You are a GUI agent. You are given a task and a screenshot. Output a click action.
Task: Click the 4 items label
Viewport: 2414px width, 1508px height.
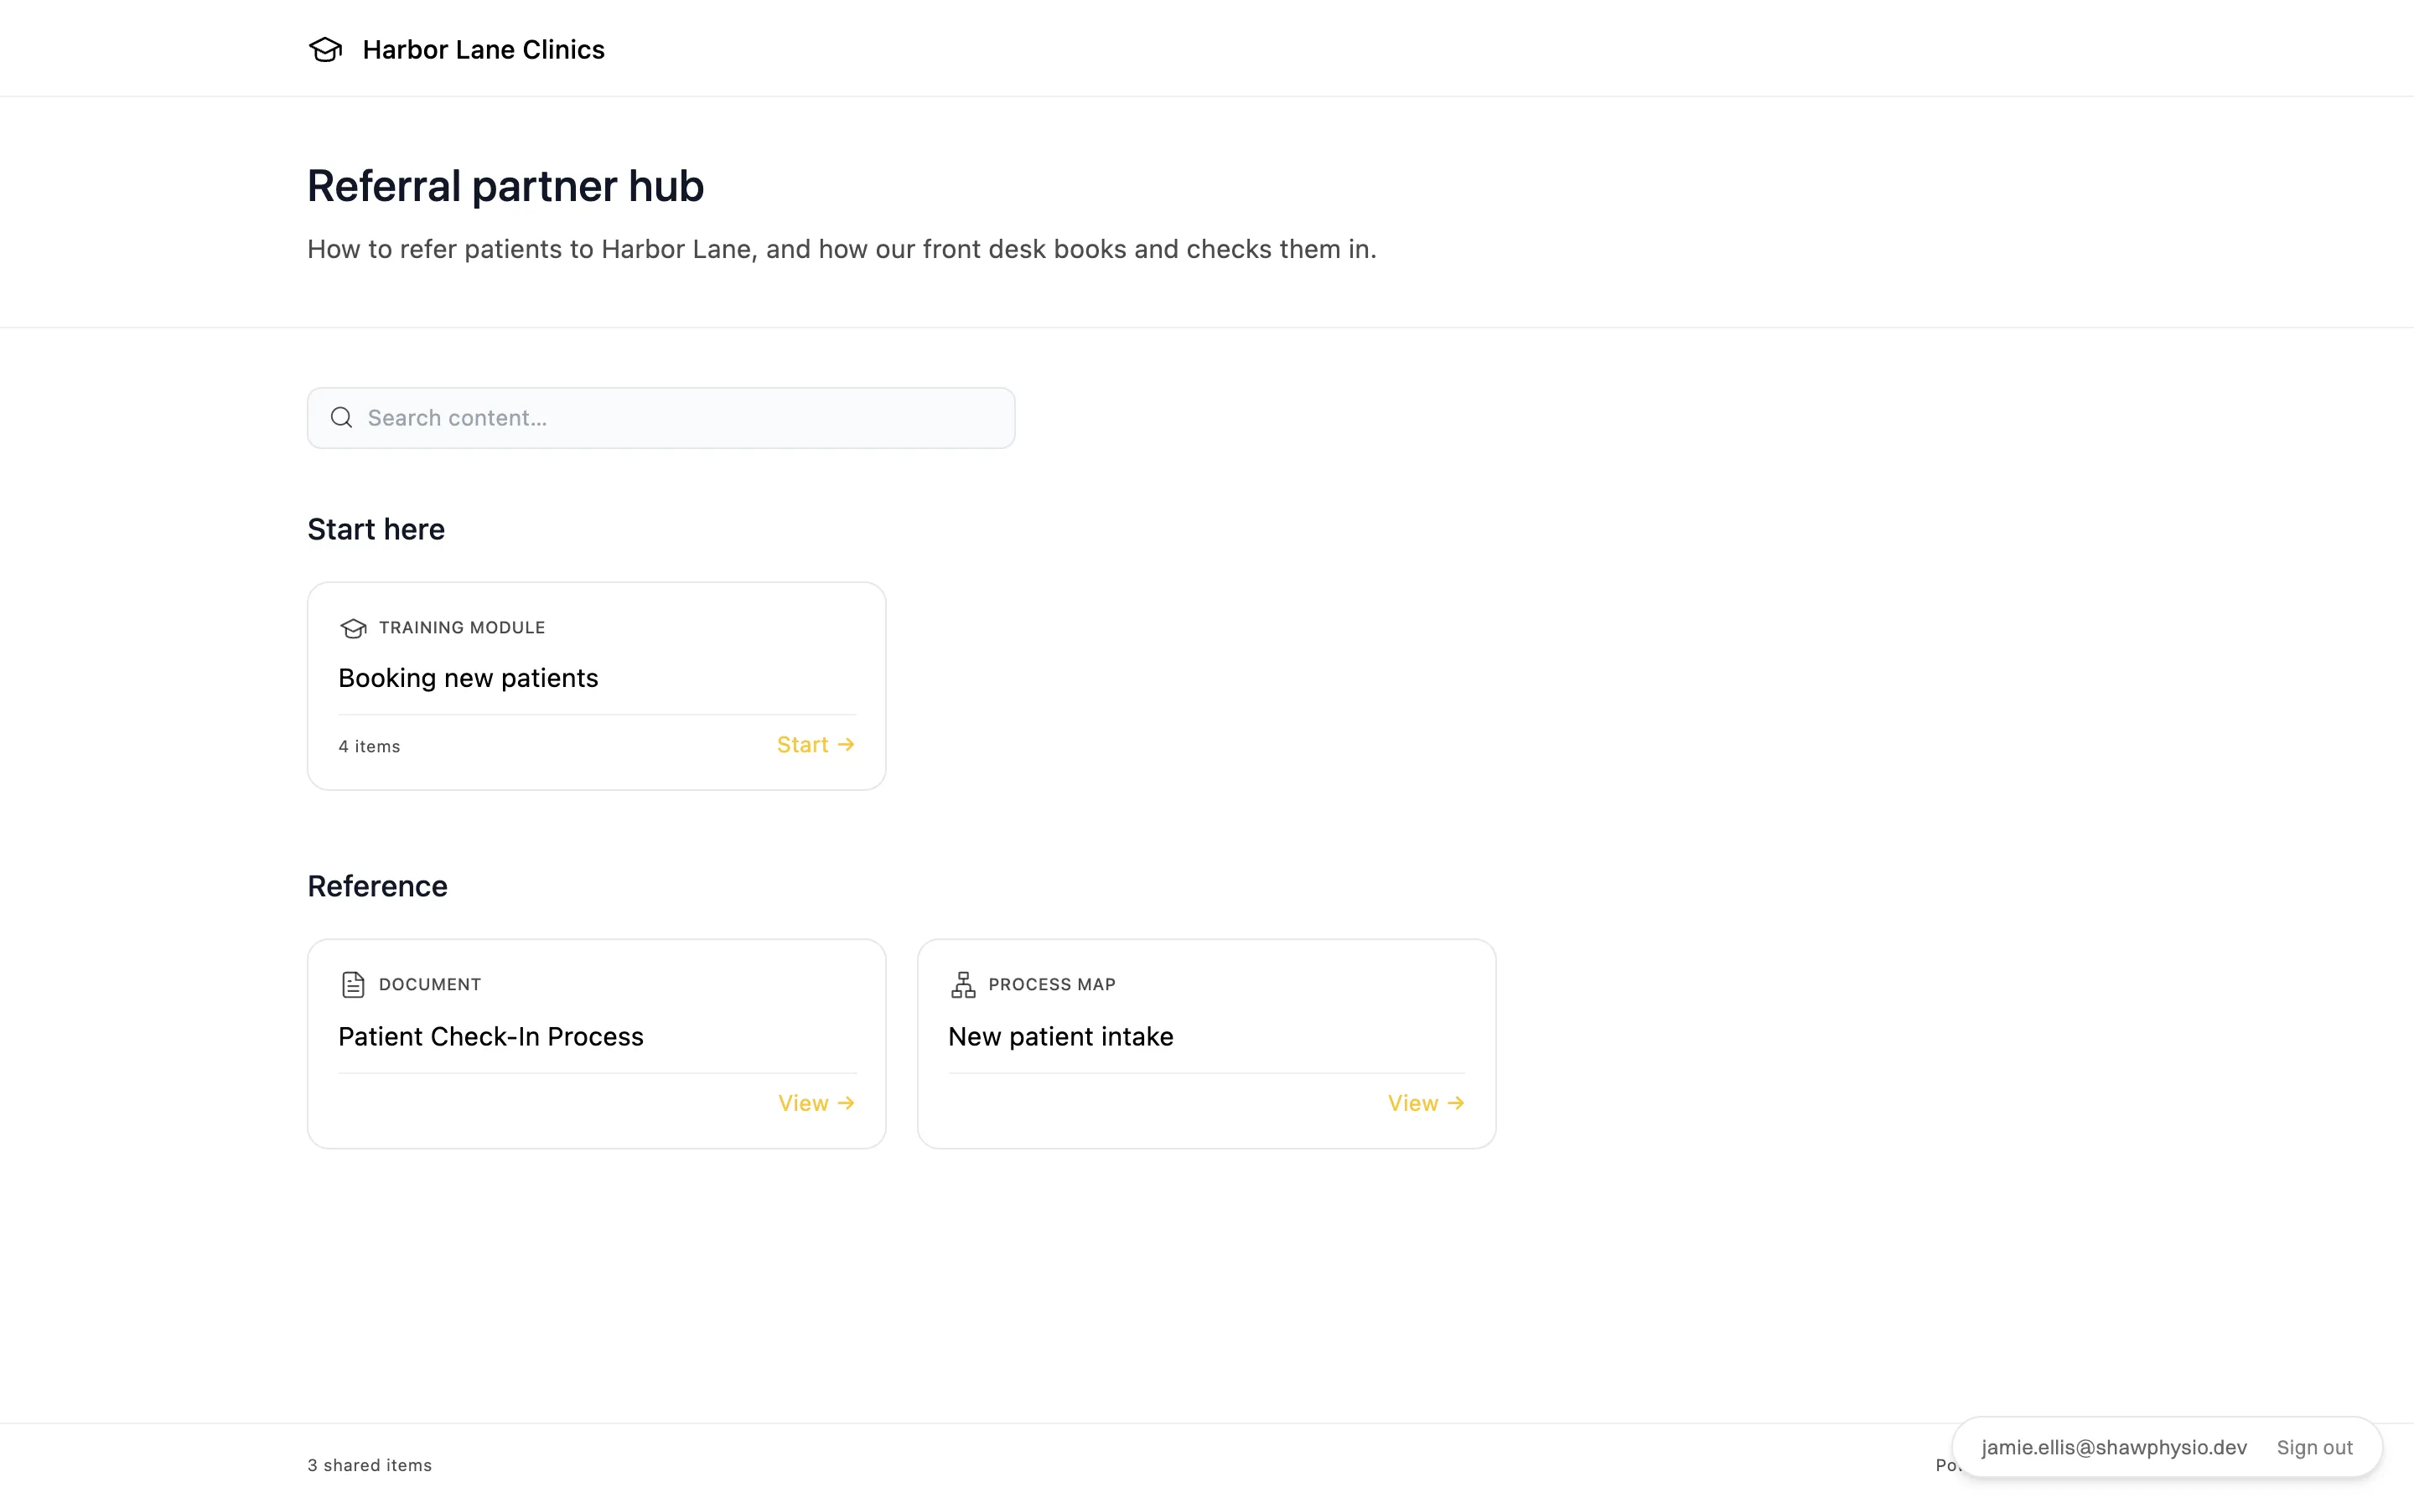(x=369, y=746)
